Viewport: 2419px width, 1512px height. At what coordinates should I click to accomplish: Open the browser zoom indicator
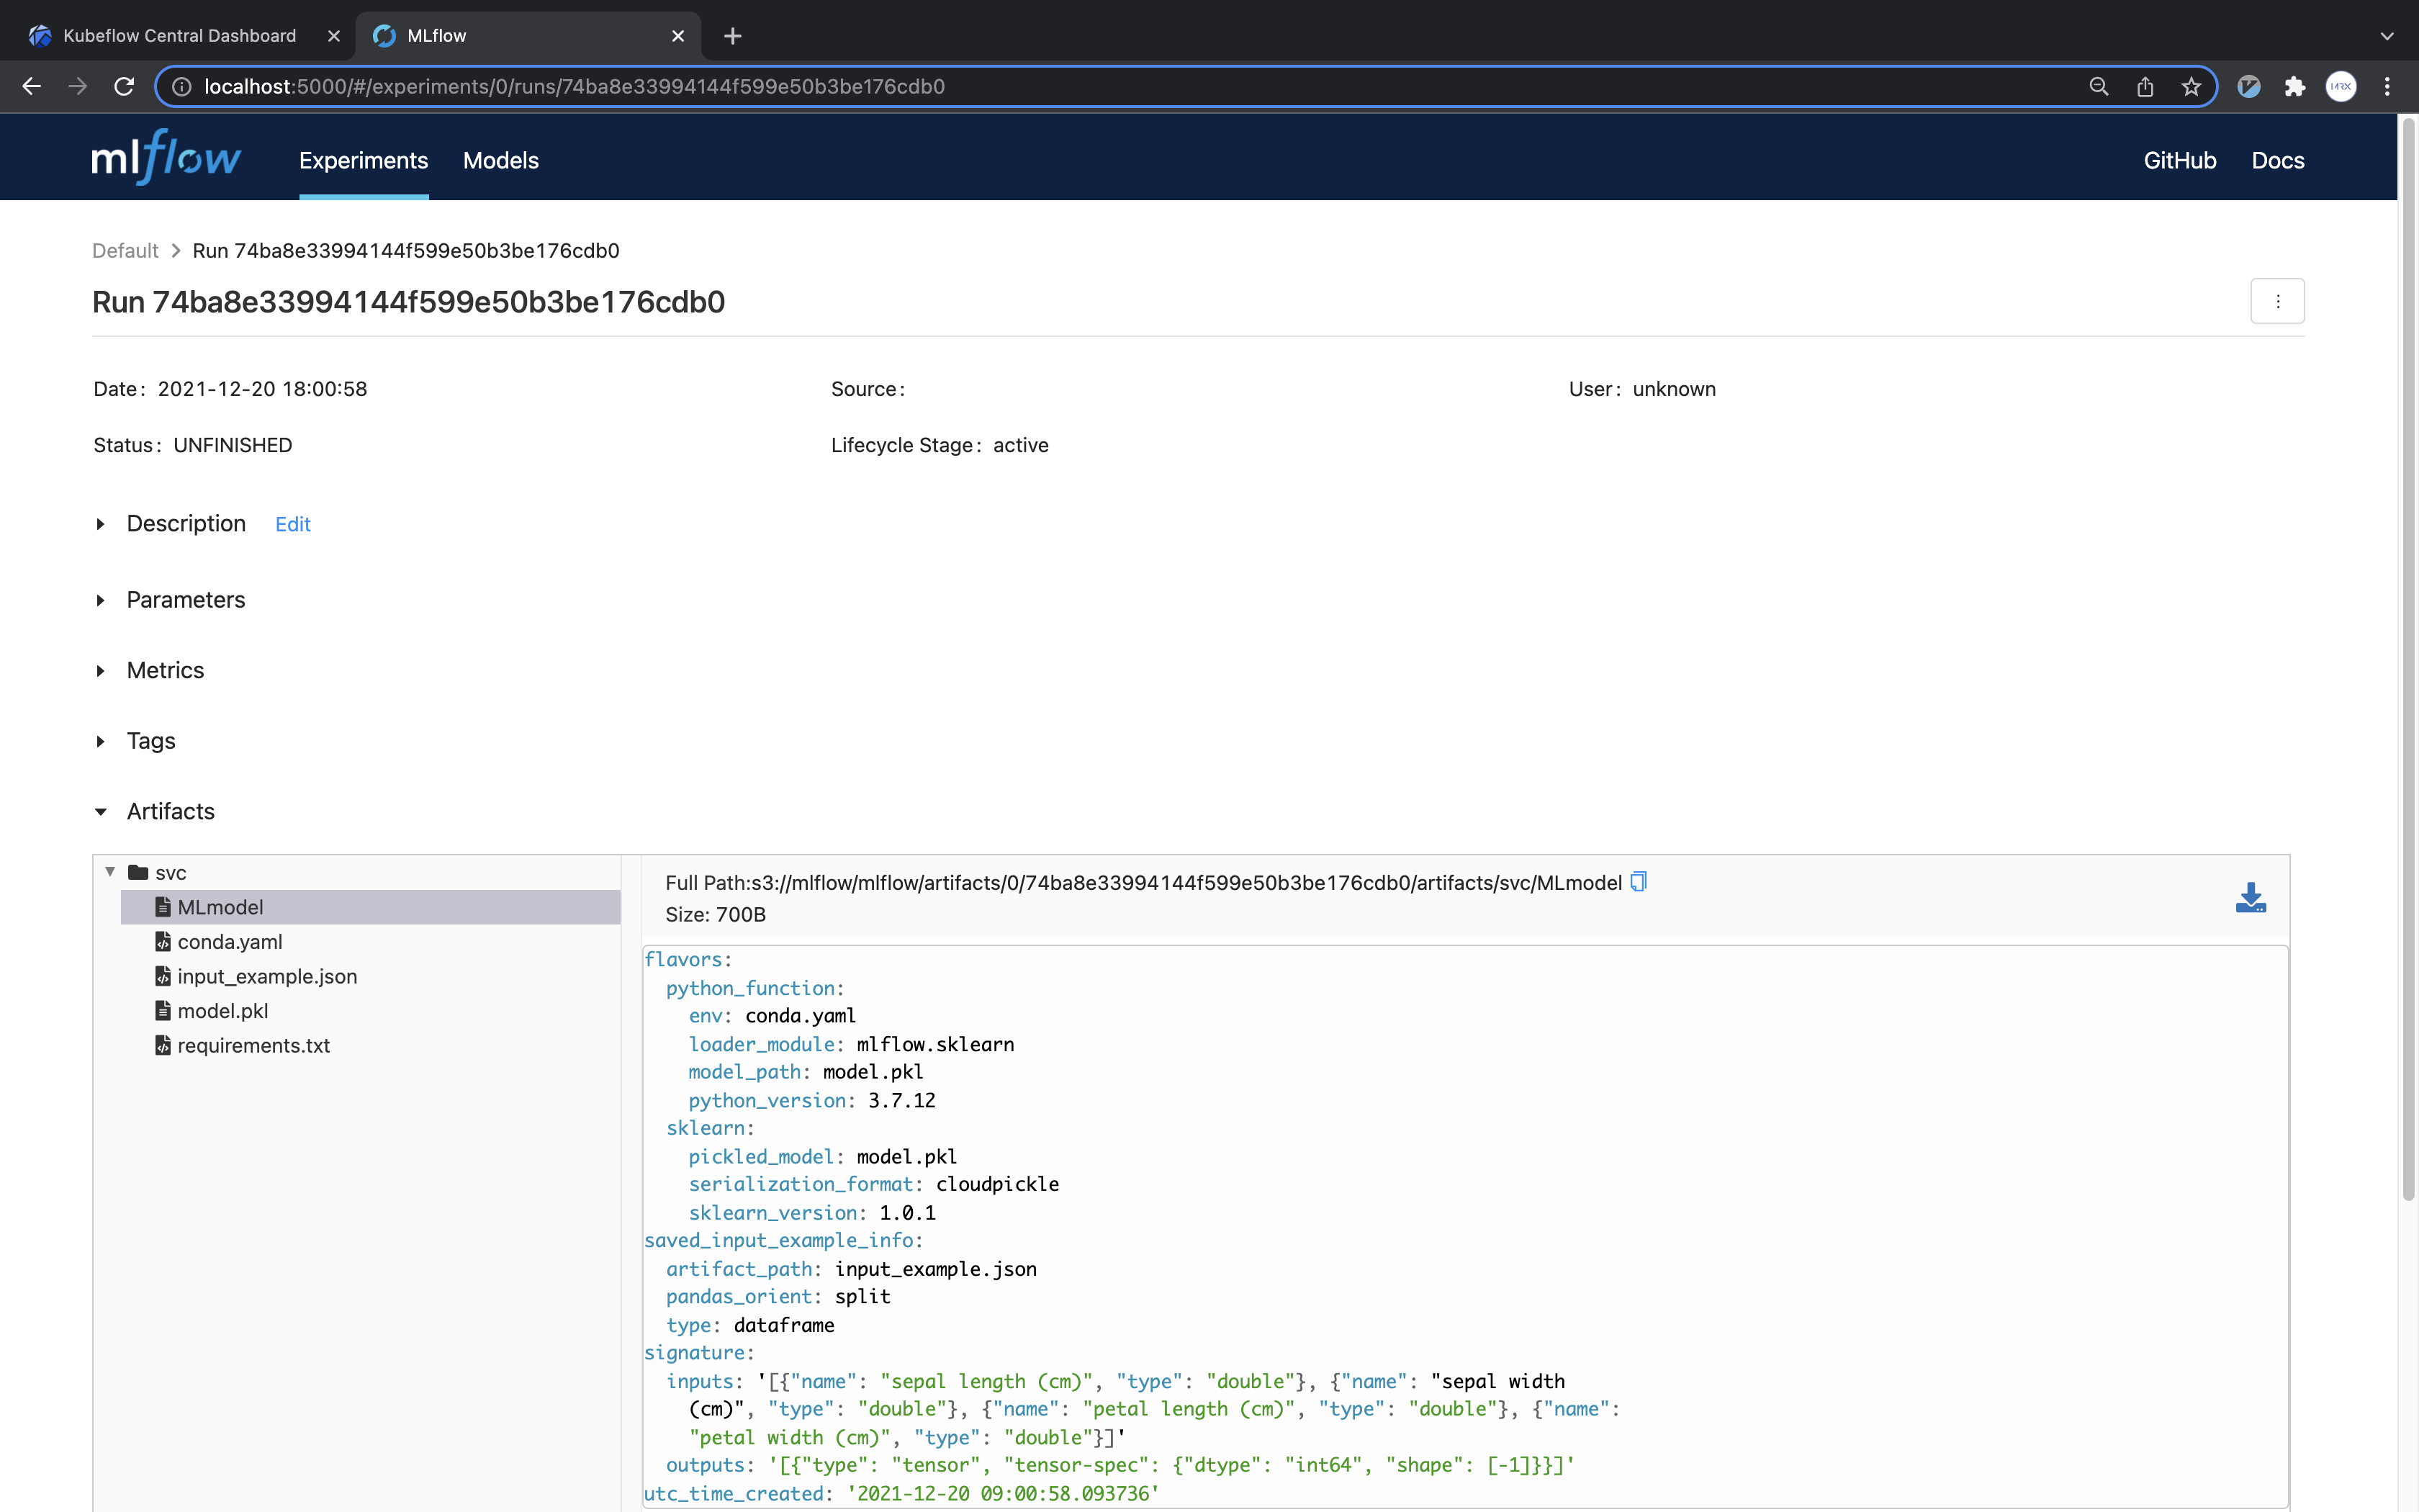coord(2098,87)
